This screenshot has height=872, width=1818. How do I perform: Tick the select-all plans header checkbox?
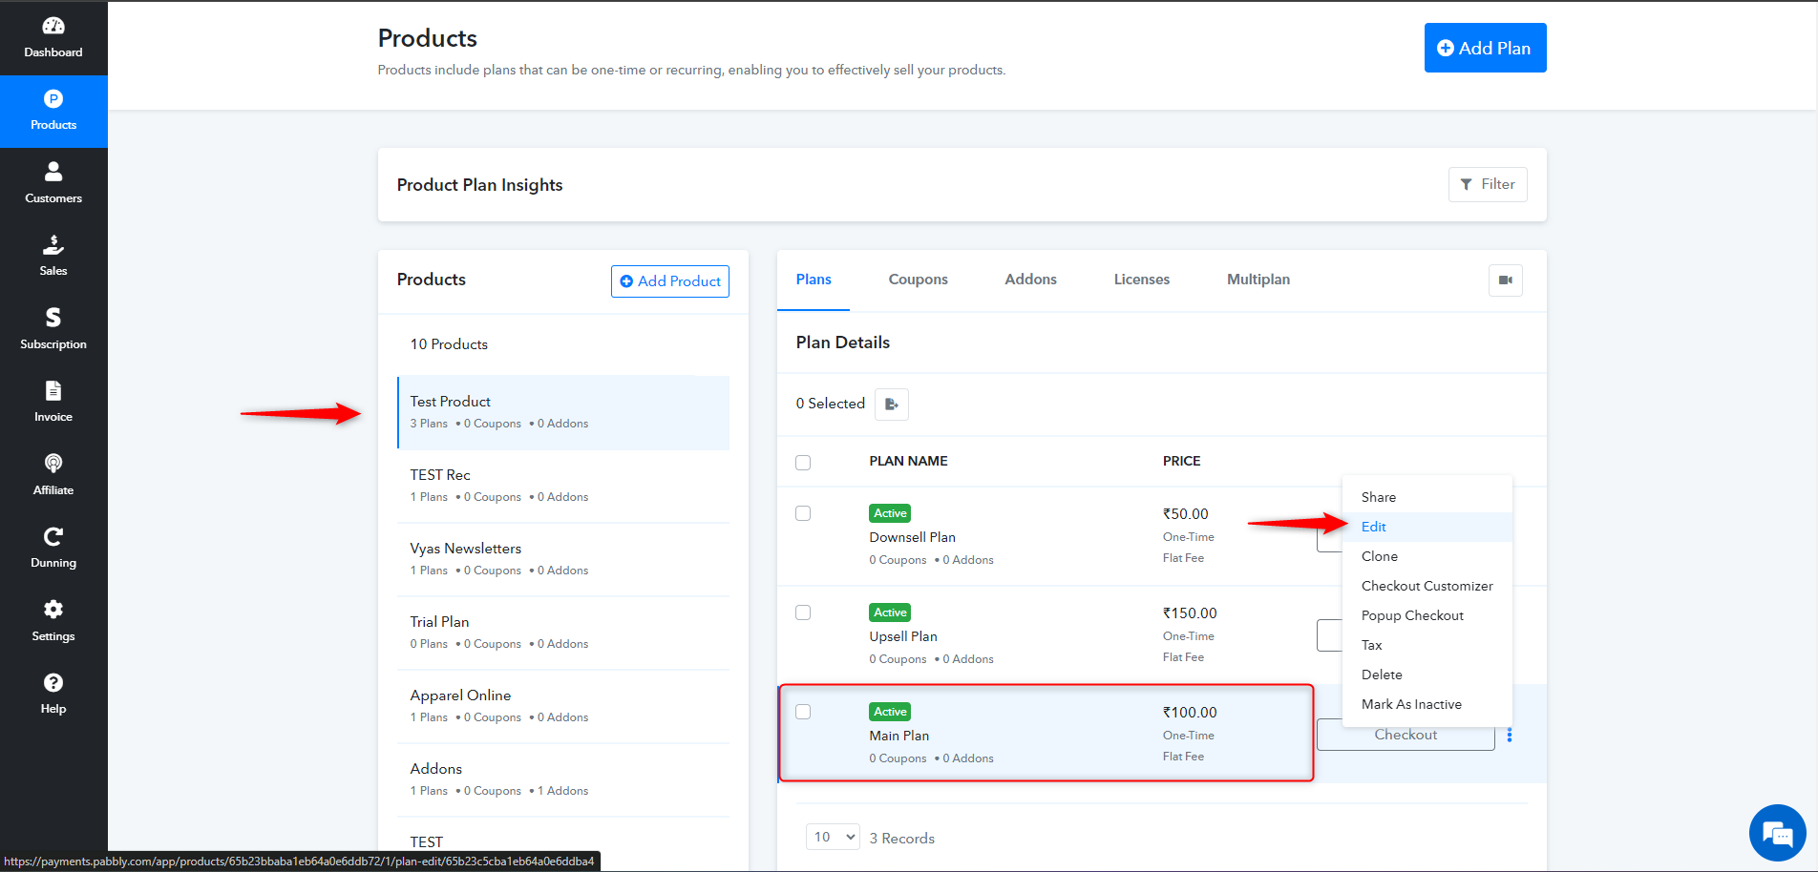[803, 462]
